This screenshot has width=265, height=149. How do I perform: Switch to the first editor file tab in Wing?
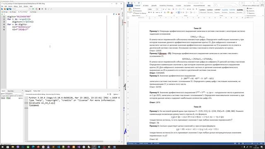click(x=5, y=12)
